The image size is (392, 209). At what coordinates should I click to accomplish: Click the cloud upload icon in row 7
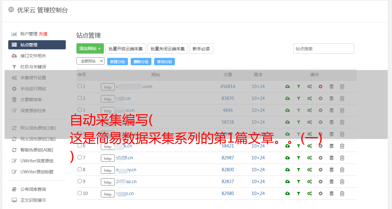click(288, 158)
